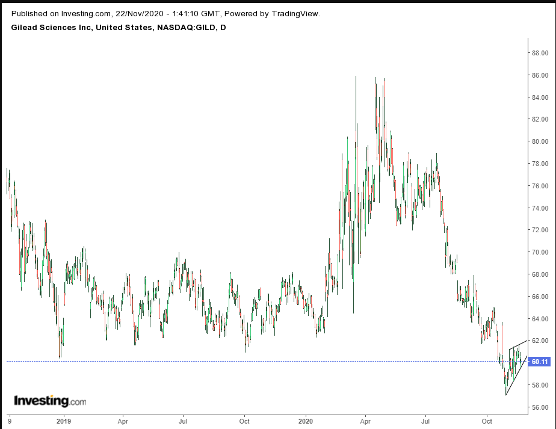The height and width of the screenshot is (429, 556).
Task: Select the 70.00 price axis label
Action: click(540, 252)
